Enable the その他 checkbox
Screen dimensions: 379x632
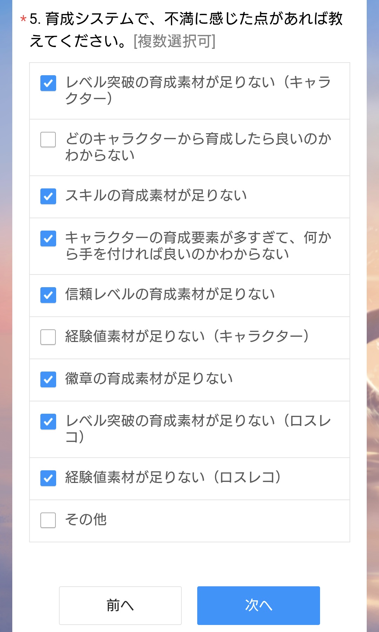coord(48,520)
